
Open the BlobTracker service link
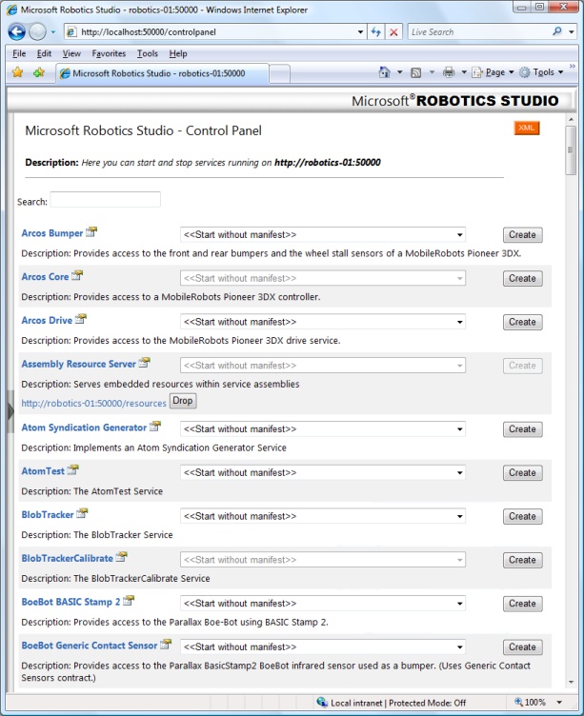click(x=48, y=514)
